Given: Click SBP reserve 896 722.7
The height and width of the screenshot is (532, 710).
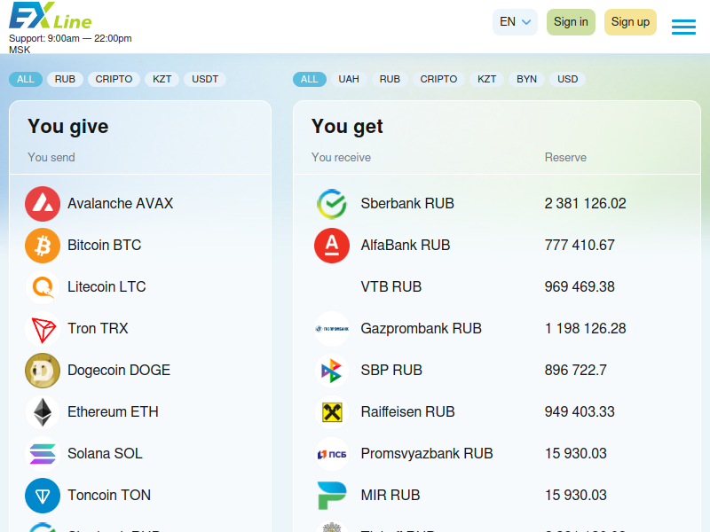Looking at the screenshot, I should (575, 370).
